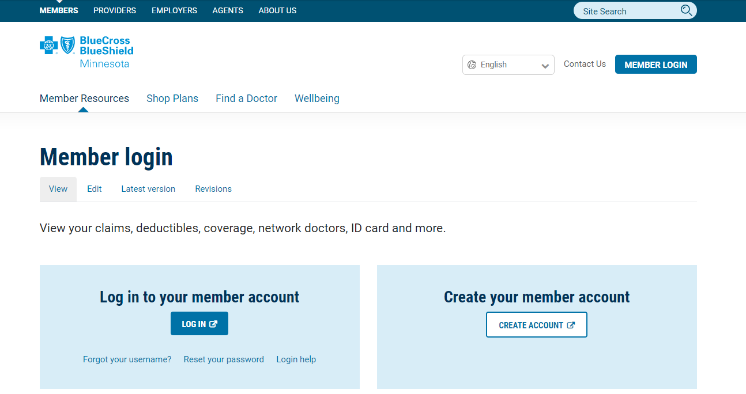Click the Forgot your username link
The width and height of the screenshot is (746, 394).
pos(127,359)
